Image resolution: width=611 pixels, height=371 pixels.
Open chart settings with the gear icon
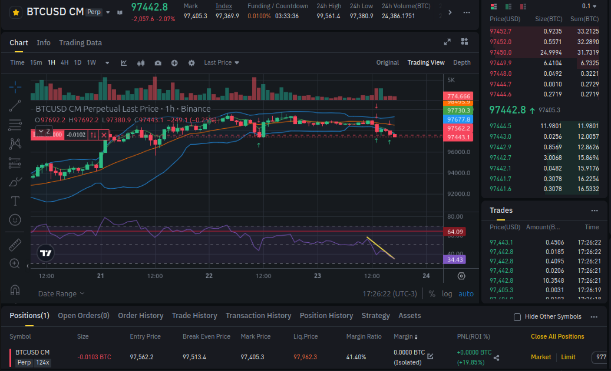click(x=191, y=63)
